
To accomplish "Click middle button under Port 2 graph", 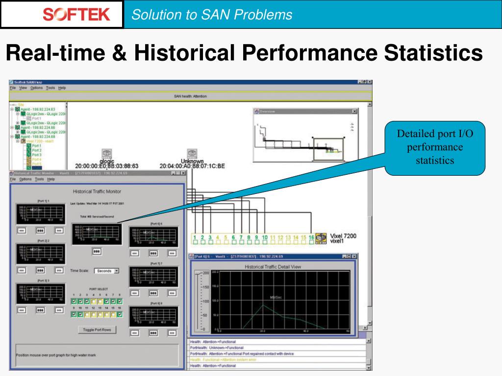I will point(40,270).
